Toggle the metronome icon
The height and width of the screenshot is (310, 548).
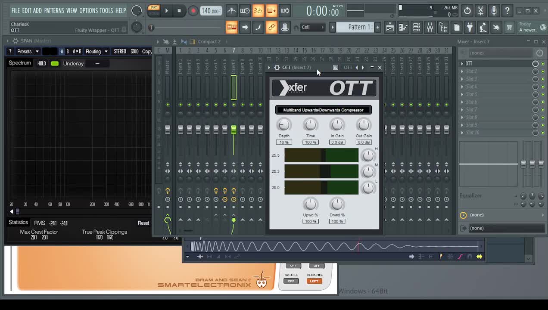(x=231, y=10)
